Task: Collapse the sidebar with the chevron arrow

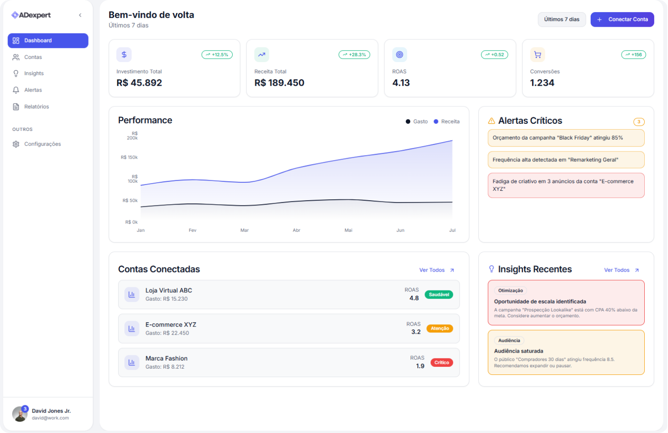Action: [80, 15]
